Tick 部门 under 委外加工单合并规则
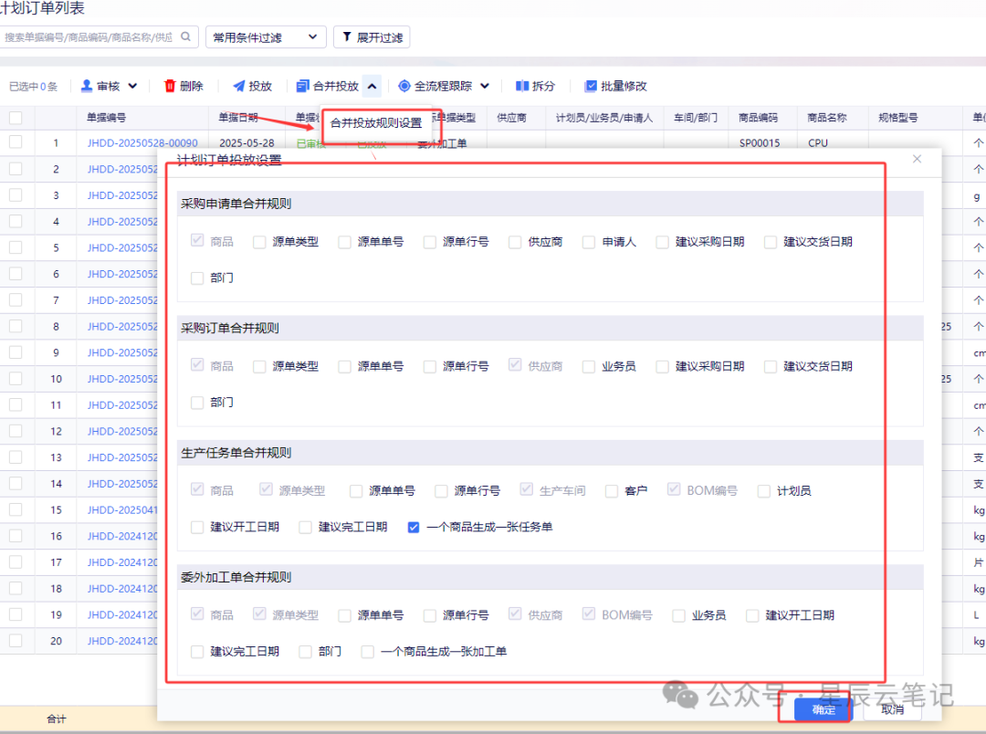This screenshot has height=734, width=986. pyautogui.click(x=305, y=652)
